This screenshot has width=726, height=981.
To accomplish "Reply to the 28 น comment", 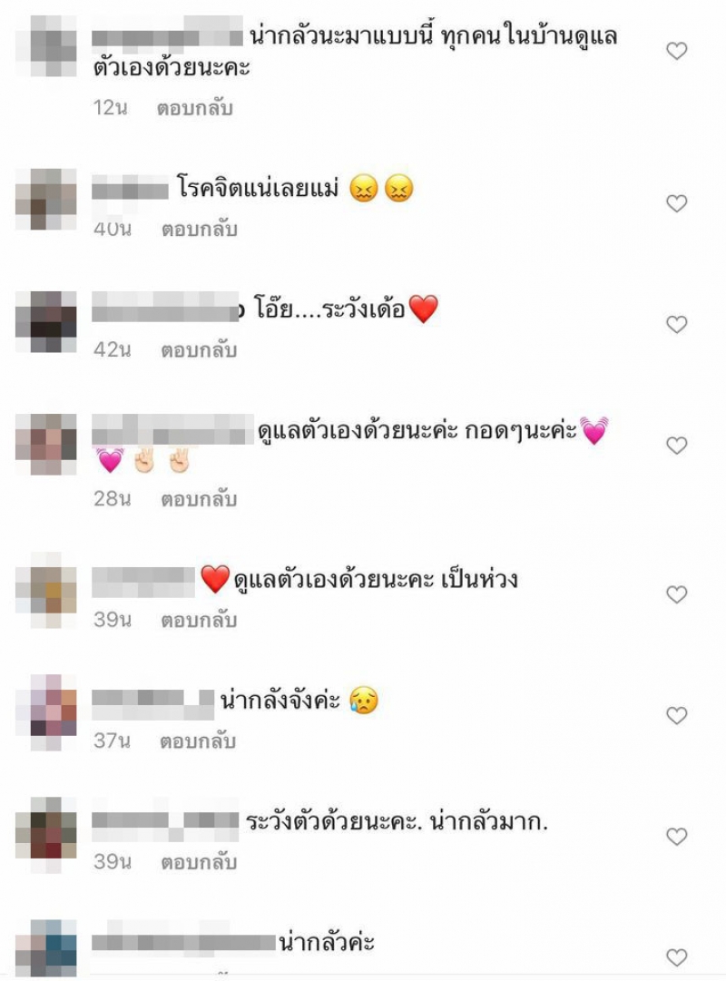I will tap(199, 499).
